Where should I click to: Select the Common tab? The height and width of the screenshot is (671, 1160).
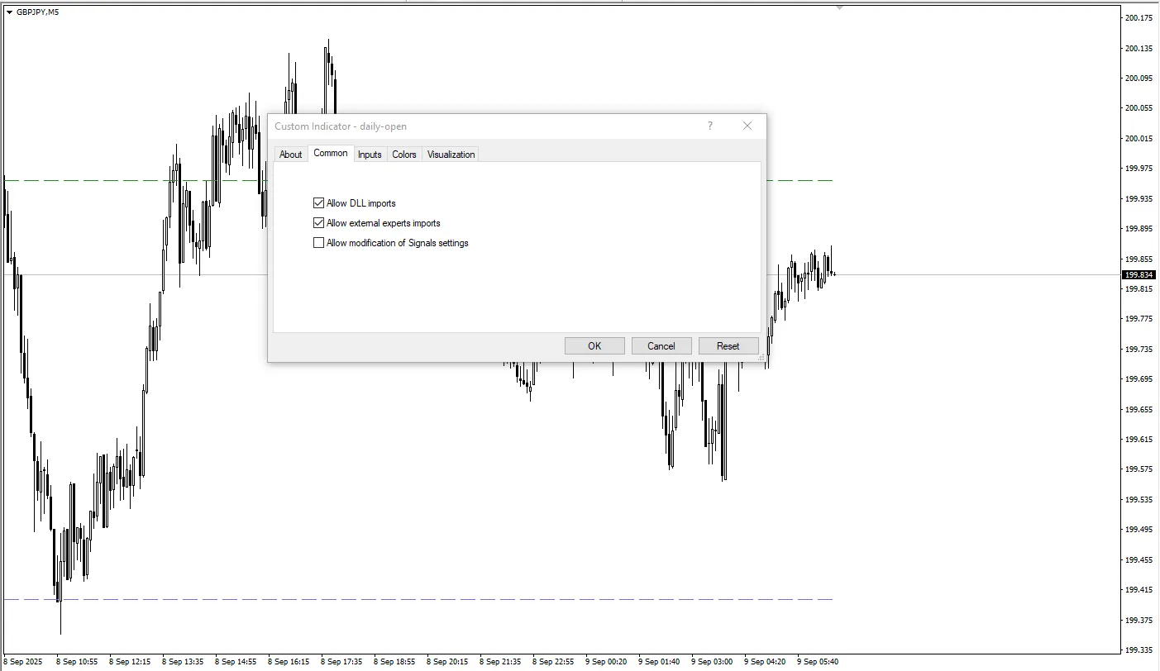331,153
